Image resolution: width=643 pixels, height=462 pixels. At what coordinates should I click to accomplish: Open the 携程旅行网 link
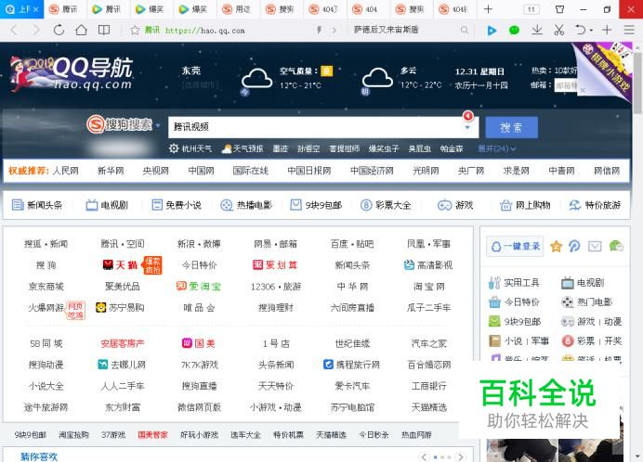pyautogui.click(x=352, y=365)
